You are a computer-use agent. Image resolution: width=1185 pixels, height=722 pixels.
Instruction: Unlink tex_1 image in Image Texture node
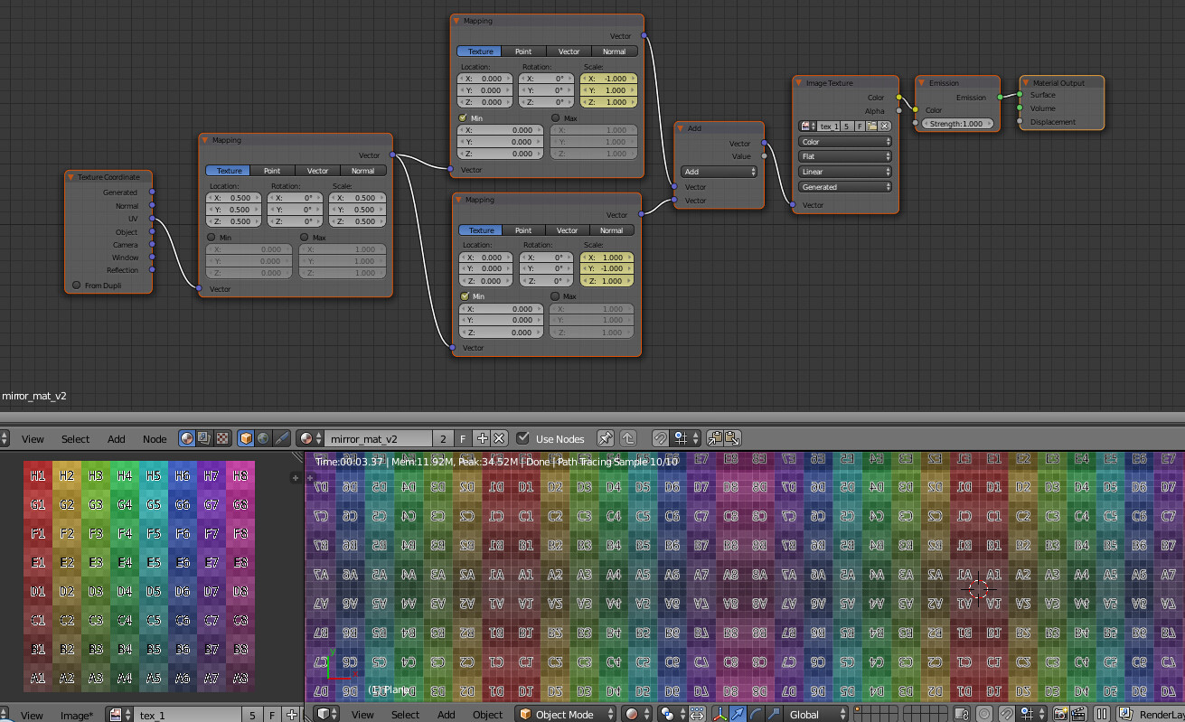(884, 127)
